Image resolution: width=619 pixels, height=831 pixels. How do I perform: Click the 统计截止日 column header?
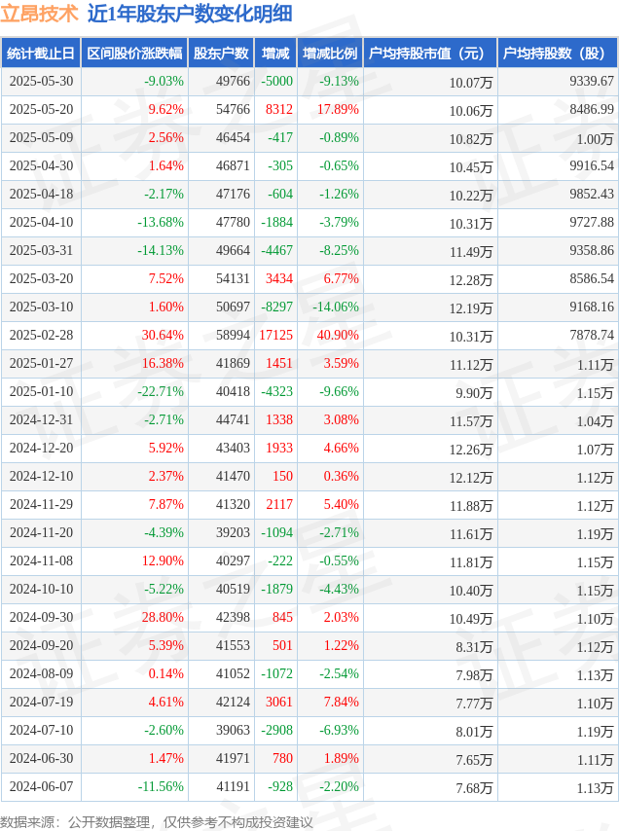point(41,53)
